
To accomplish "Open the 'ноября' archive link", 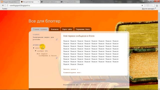I will point(40,51).
